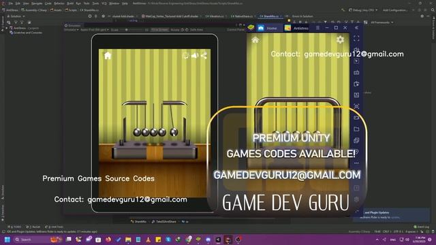Image resolution: width=436 pixels, height=245 pixels.
Task: Click the vibration icon in simulator game
Action: 185,56
